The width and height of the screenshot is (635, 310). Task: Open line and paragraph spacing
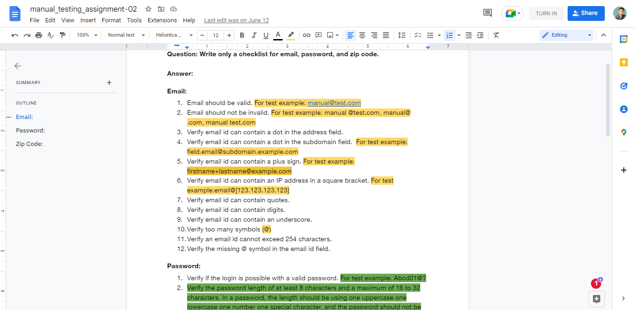coord(402,35)
